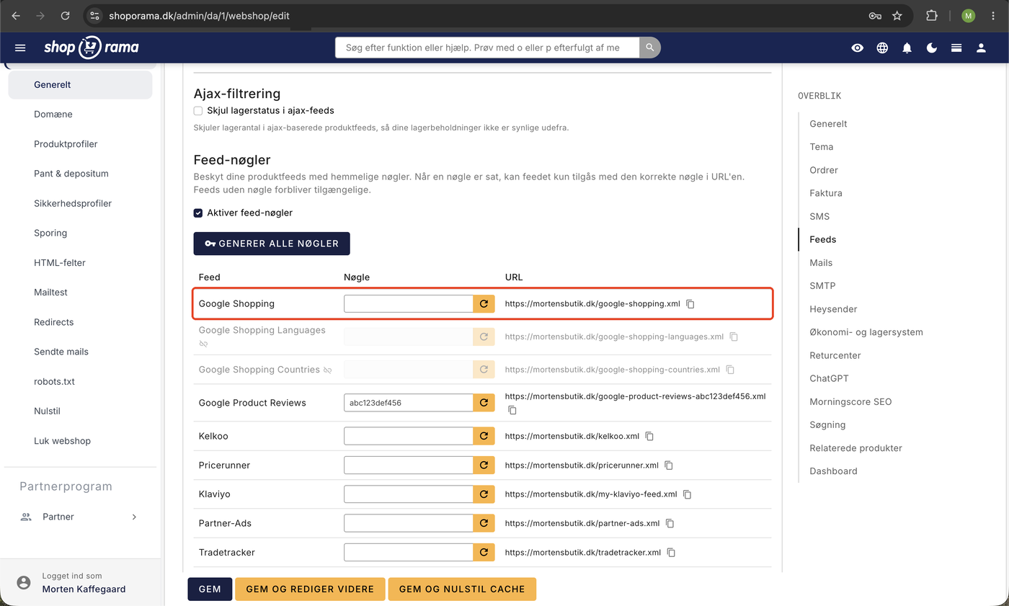Click the top search help field

pyautogui.click(x=487, y=48)
